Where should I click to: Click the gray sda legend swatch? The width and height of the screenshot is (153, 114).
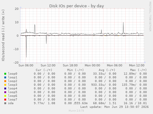tap(5, 103)
